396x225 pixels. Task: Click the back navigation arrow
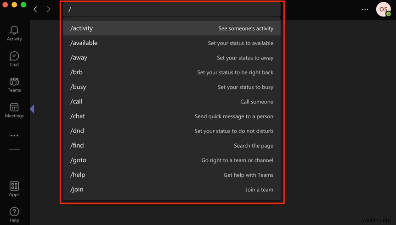coord(35,9)
